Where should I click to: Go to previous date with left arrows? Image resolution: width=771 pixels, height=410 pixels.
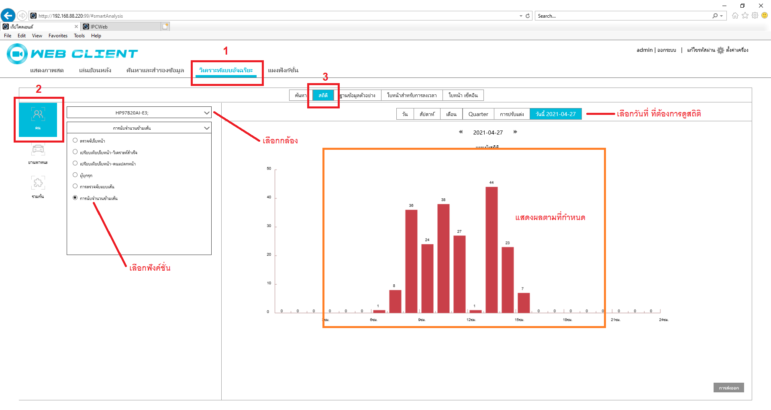(x=461, y=132)
